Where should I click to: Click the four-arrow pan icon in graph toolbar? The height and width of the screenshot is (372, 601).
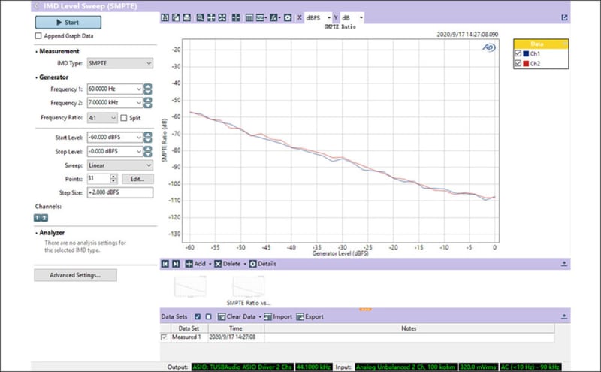[x=211, y=17]
